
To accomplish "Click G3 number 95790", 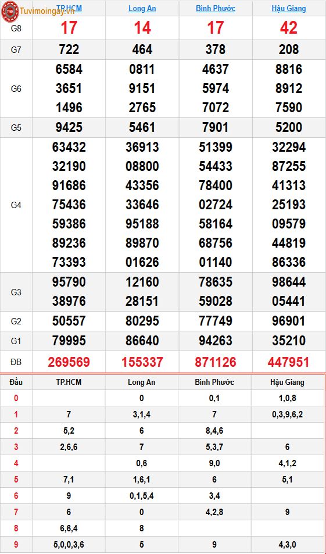I will 69,282.
